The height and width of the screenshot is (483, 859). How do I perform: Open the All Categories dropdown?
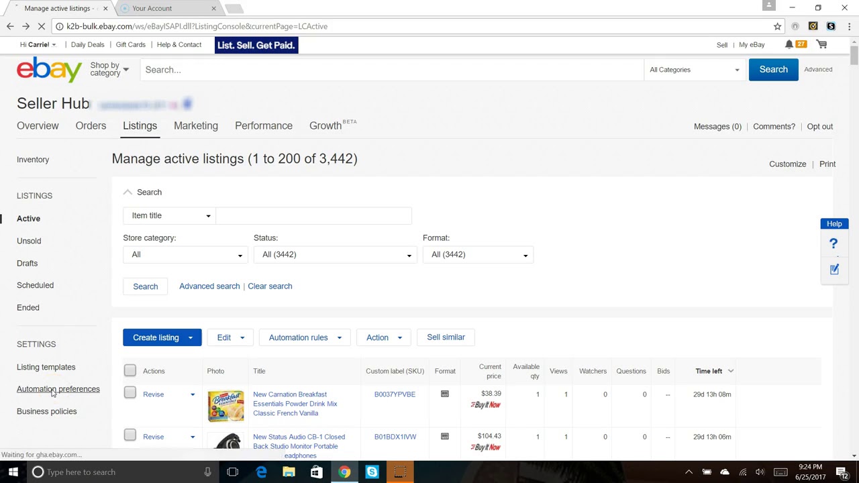click(x=694, y=70)
